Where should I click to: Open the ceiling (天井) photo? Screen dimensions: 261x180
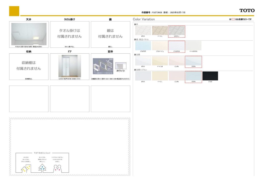click(29, 34)
